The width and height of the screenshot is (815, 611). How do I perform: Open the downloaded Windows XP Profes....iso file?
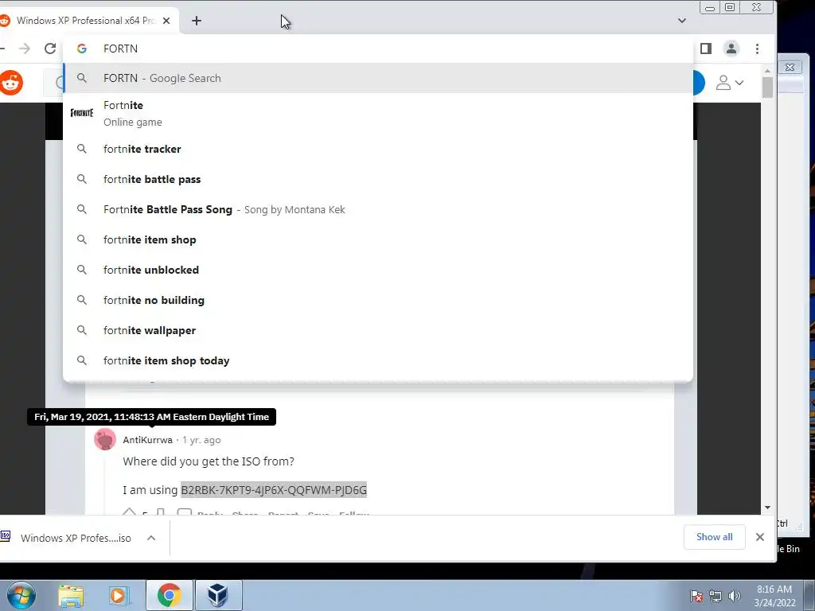68,538
